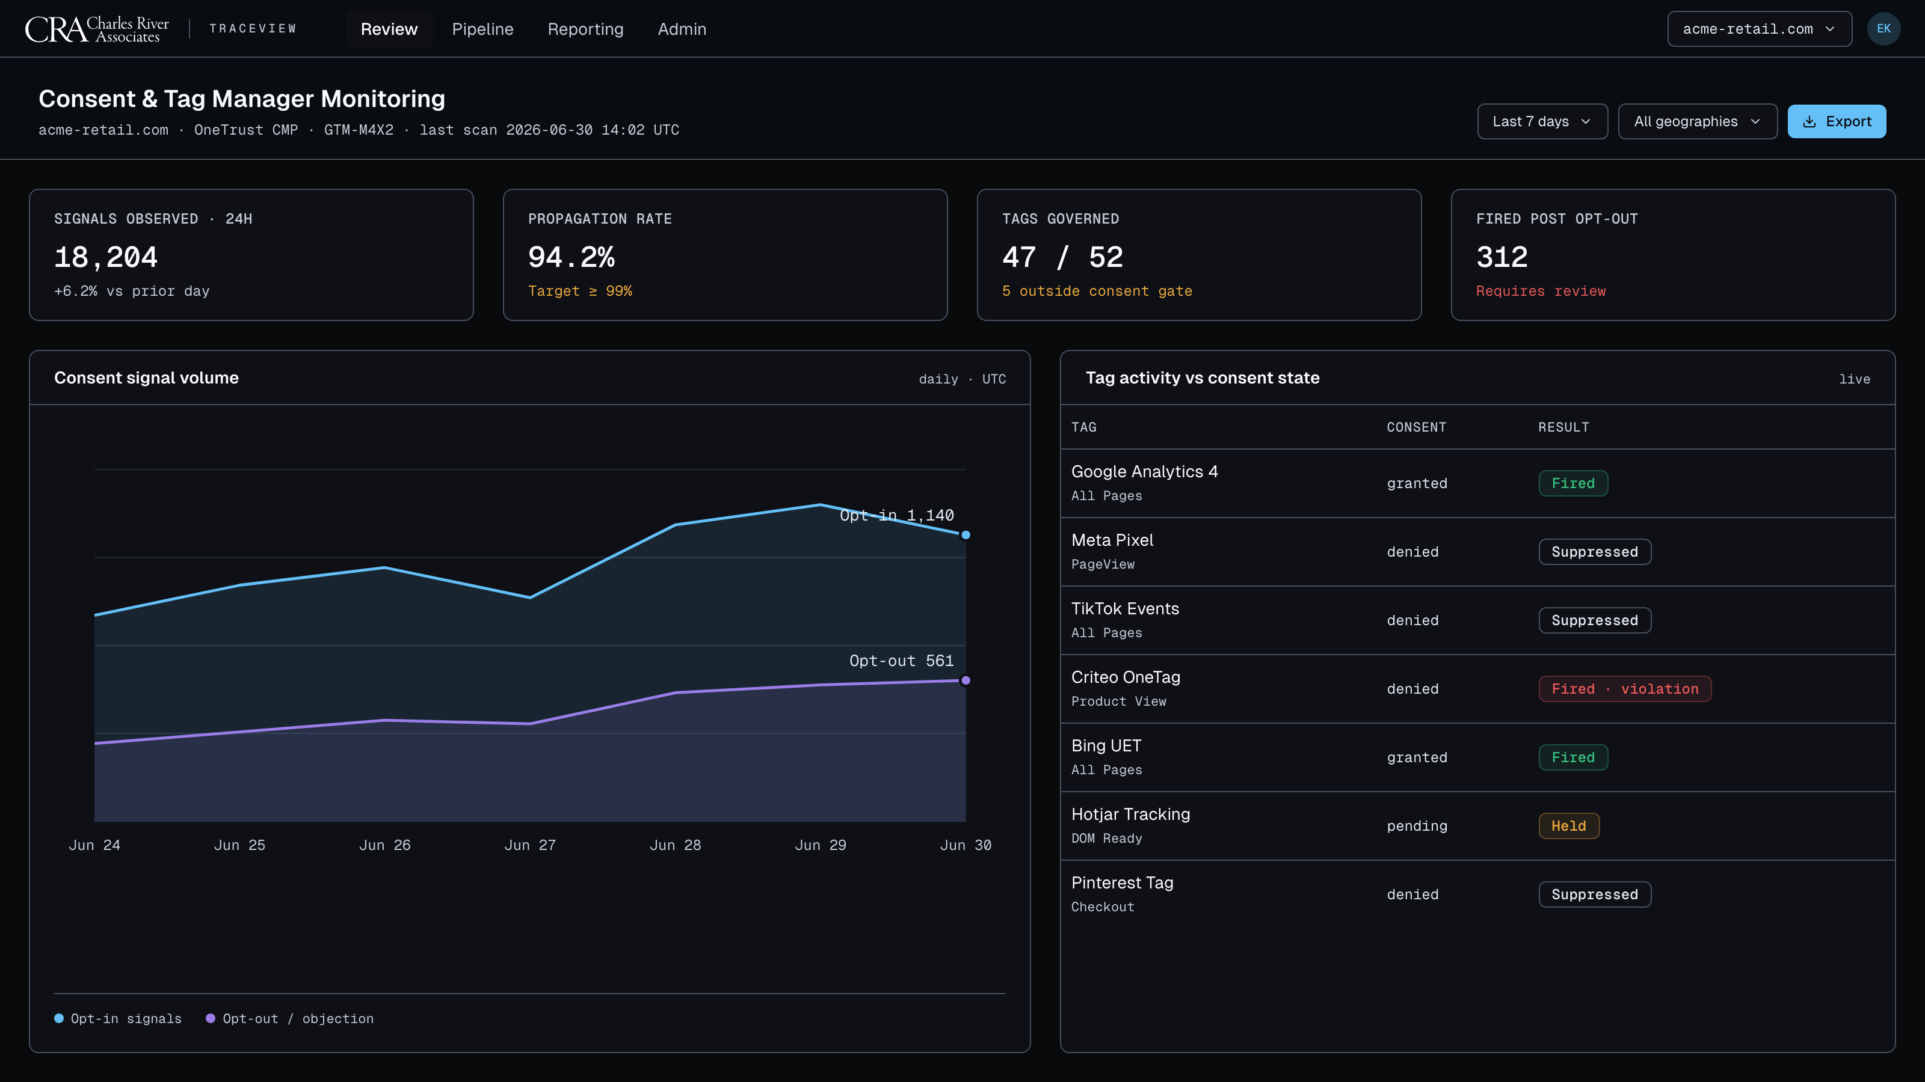Click the Product View trigger under Criteo OneTag

(1118, 702)
